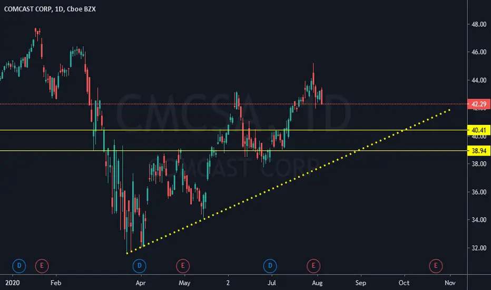Open the earnings marker near May
This screenshot has height=290, width=491.
click(x=183, y=266)
